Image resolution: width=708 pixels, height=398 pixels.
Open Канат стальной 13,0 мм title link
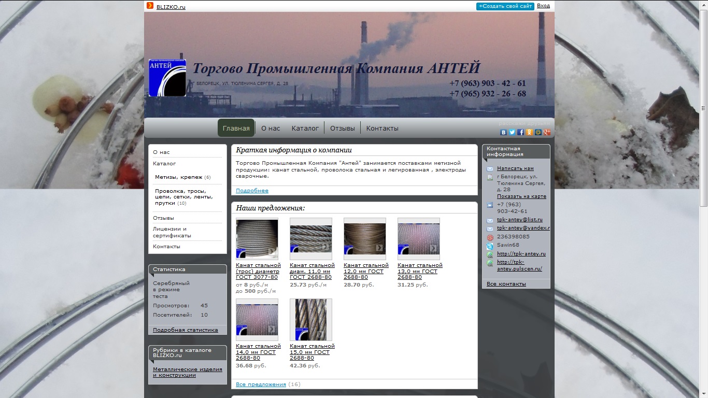(420, 271)
